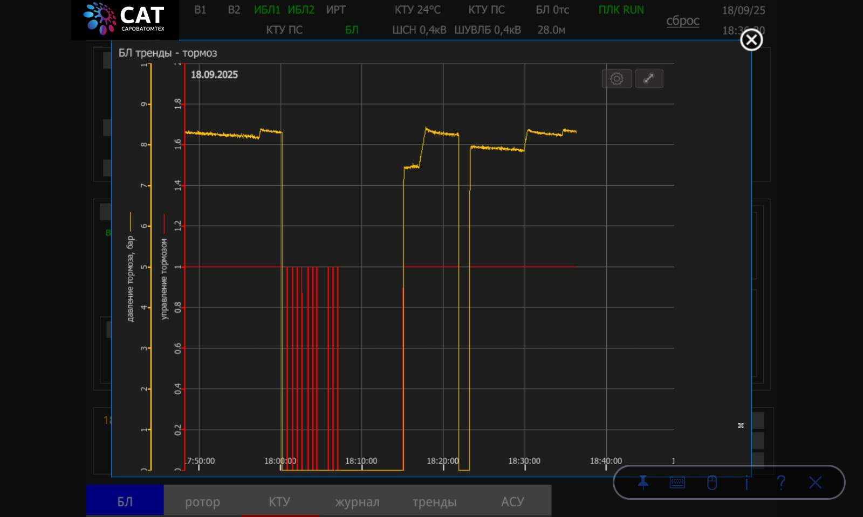Expand chart to fullscreen arrow icon
Viewport: 863px width, 517px height.
pyautogui.click(x=649, y=79)
